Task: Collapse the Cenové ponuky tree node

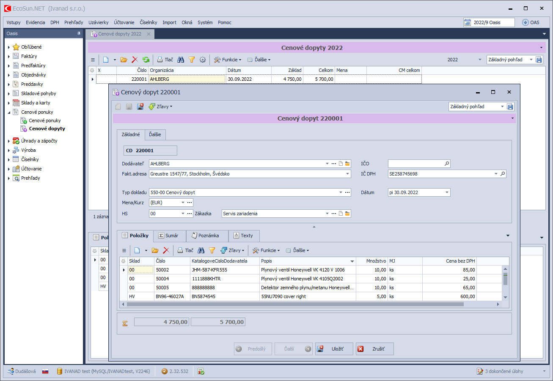Action: tap(9, 112)
